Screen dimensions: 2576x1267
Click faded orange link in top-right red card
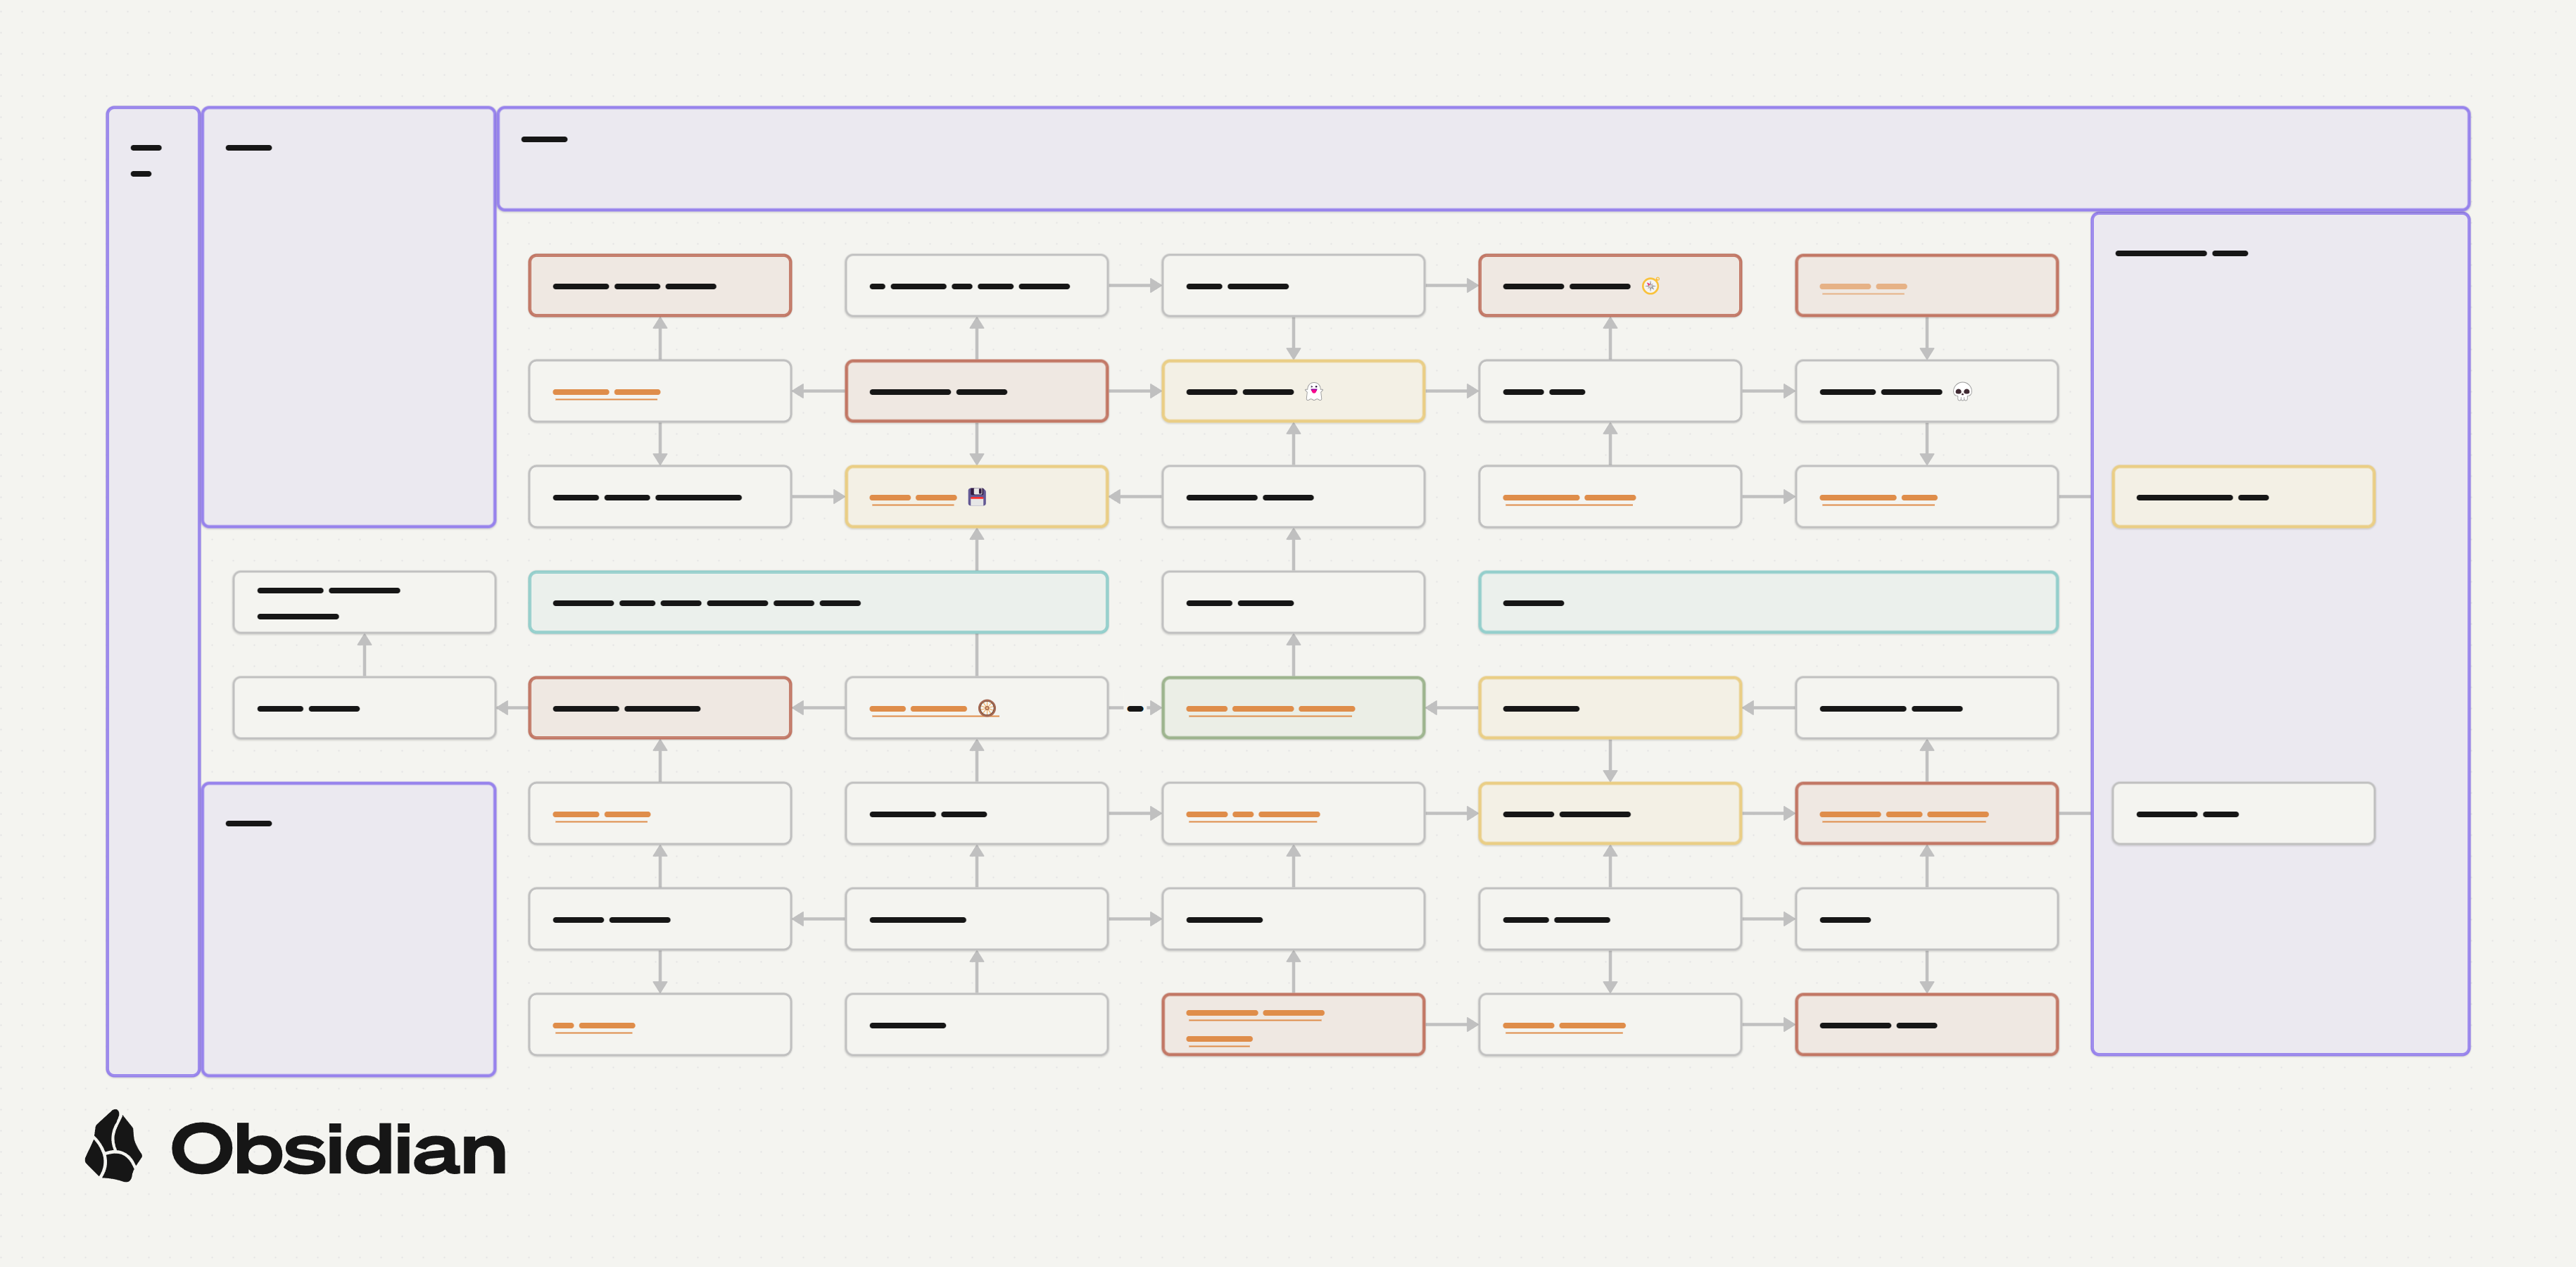coord(1862,287)
